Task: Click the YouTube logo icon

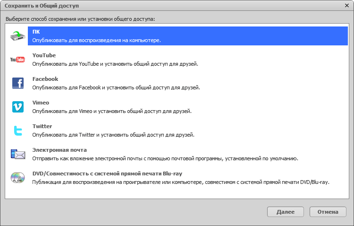Action: pyautogui.click(x=17, y=60)
